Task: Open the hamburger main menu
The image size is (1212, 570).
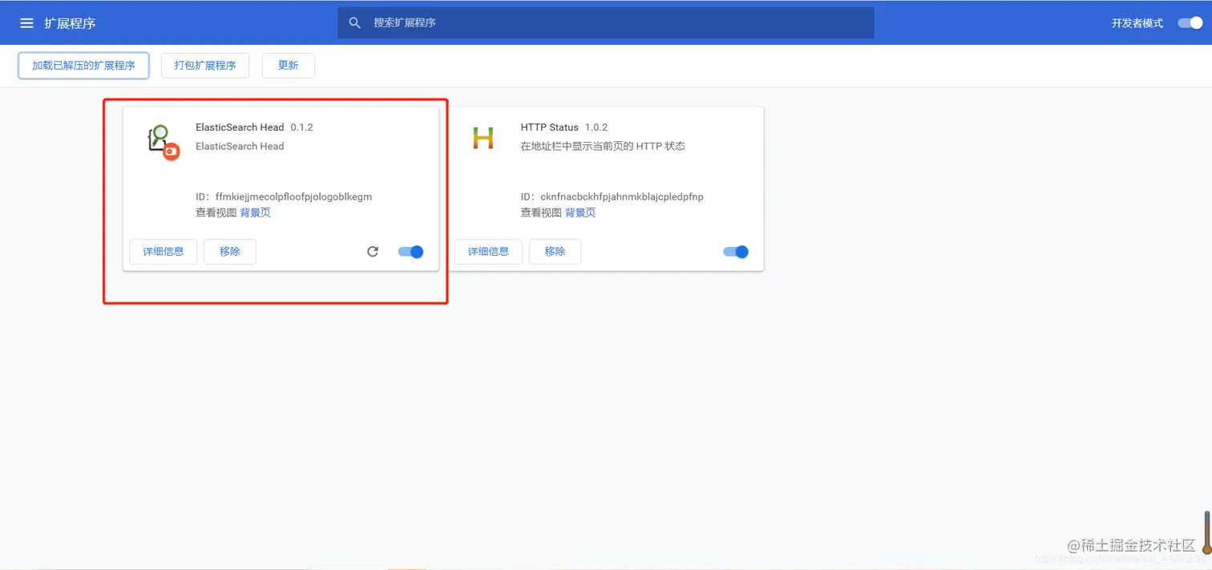Action: 26,23
